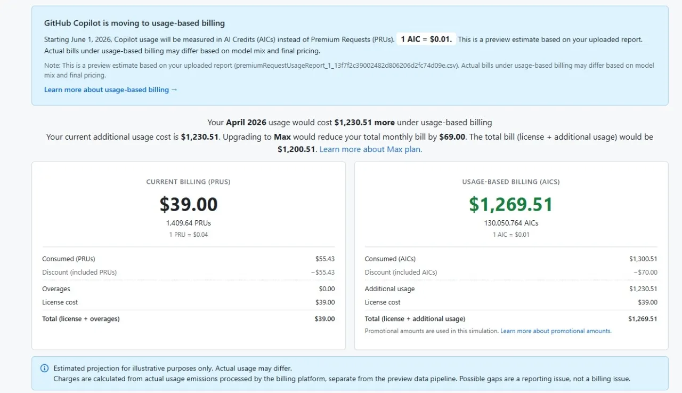Select the bold '$39.00' Total (license + overages) value
The height and width of the screenshot is (393, 682).
(x=325, y=319)
